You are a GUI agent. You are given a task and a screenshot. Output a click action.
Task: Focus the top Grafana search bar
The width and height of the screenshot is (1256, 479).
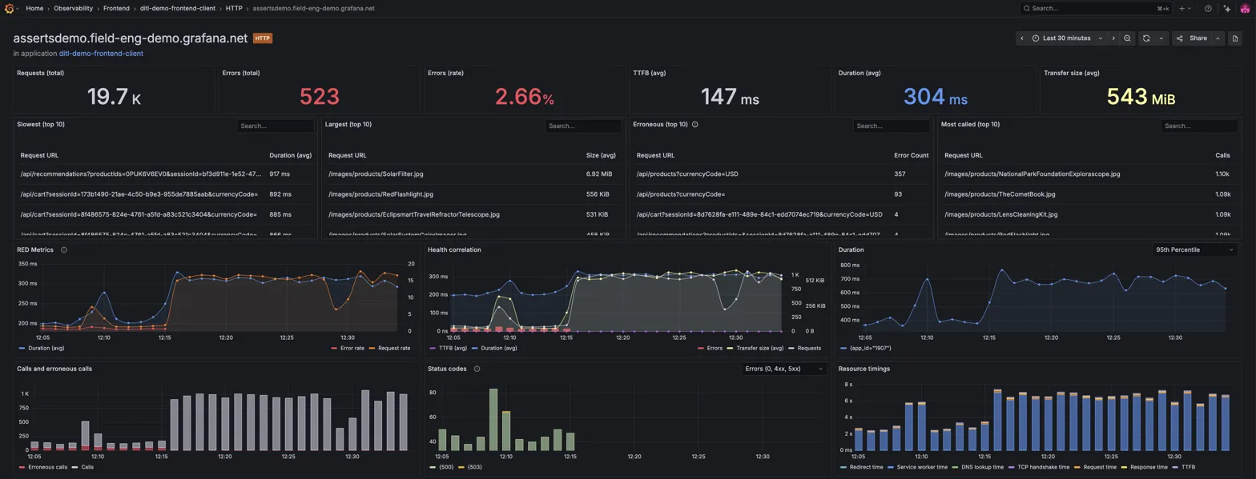[1095, 8]
